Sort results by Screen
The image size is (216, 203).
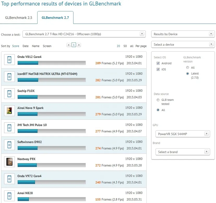coord(47,46)
